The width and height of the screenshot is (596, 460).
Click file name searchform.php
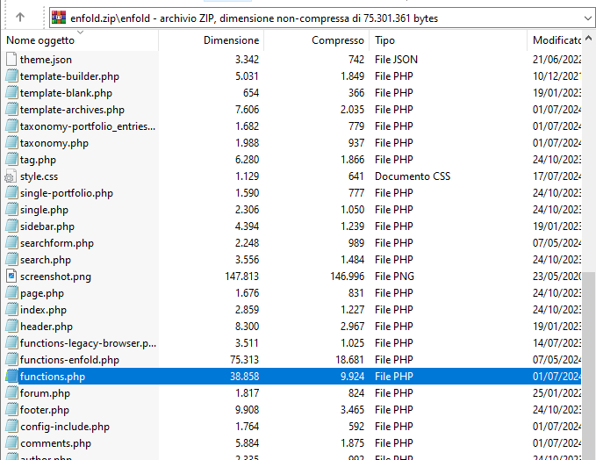coord(57,244)
